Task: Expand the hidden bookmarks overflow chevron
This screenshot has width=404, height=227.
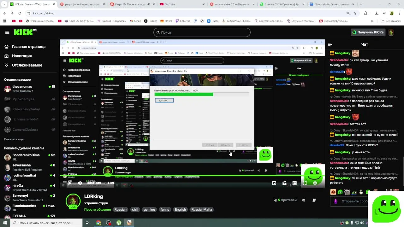Action: (372, 21)
